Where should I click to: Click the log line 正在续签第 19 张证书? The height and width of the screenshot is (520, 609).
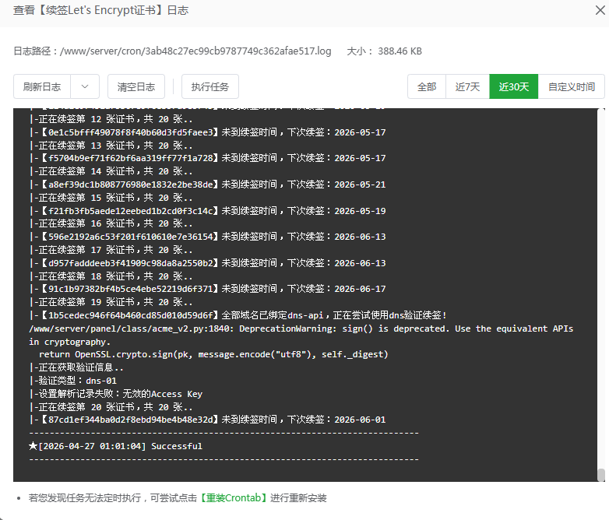click(x=111, y=302)
